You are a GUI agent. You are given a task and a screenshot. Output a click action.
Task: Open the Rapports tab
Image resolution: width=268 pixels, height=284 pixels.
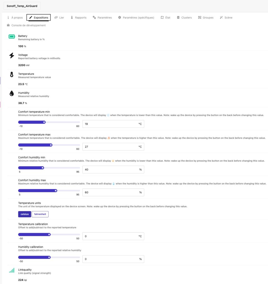click(x=79, y=17)
